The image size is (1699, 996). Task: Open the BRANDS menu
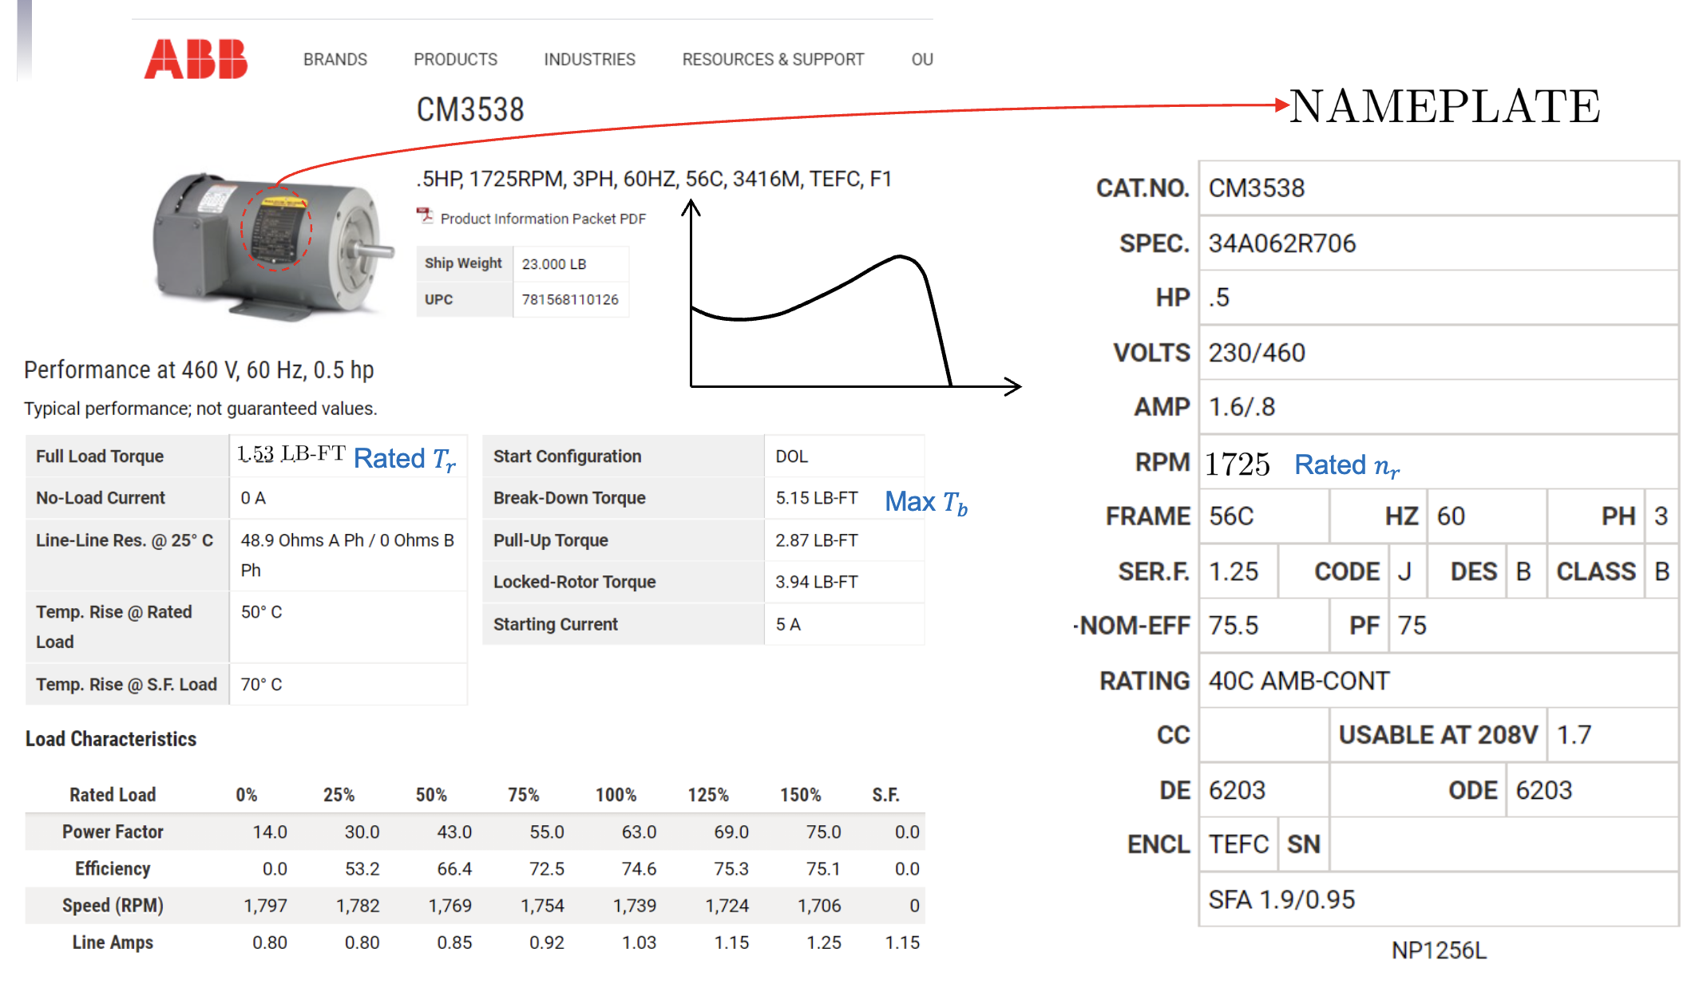click(335, 60)
